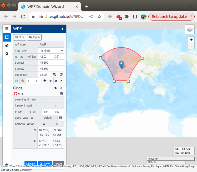The height and width of the screenshot is (172, 197).
Task: Click the hamburger menu icon in sidebar
Action: 7,29
